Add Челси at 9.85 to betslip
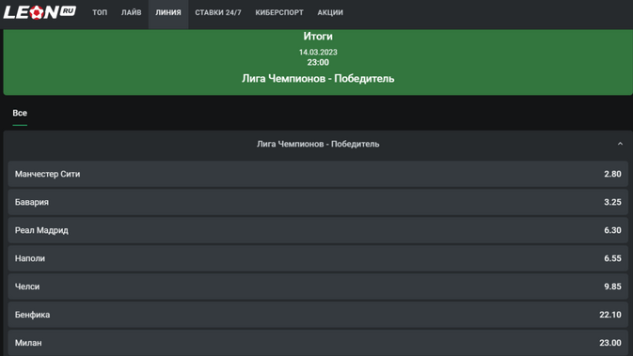 318,286
